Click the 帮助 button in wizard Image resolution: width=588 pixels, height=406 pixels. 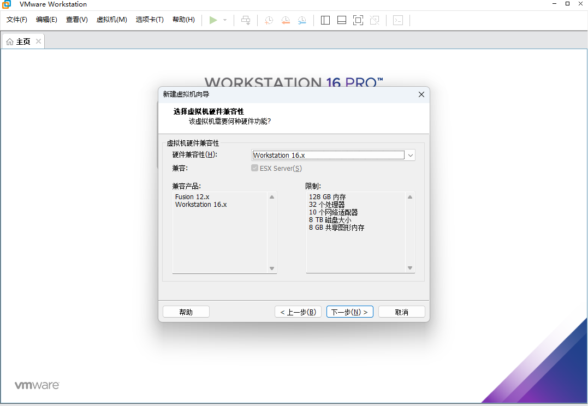(x=186, y=312)
